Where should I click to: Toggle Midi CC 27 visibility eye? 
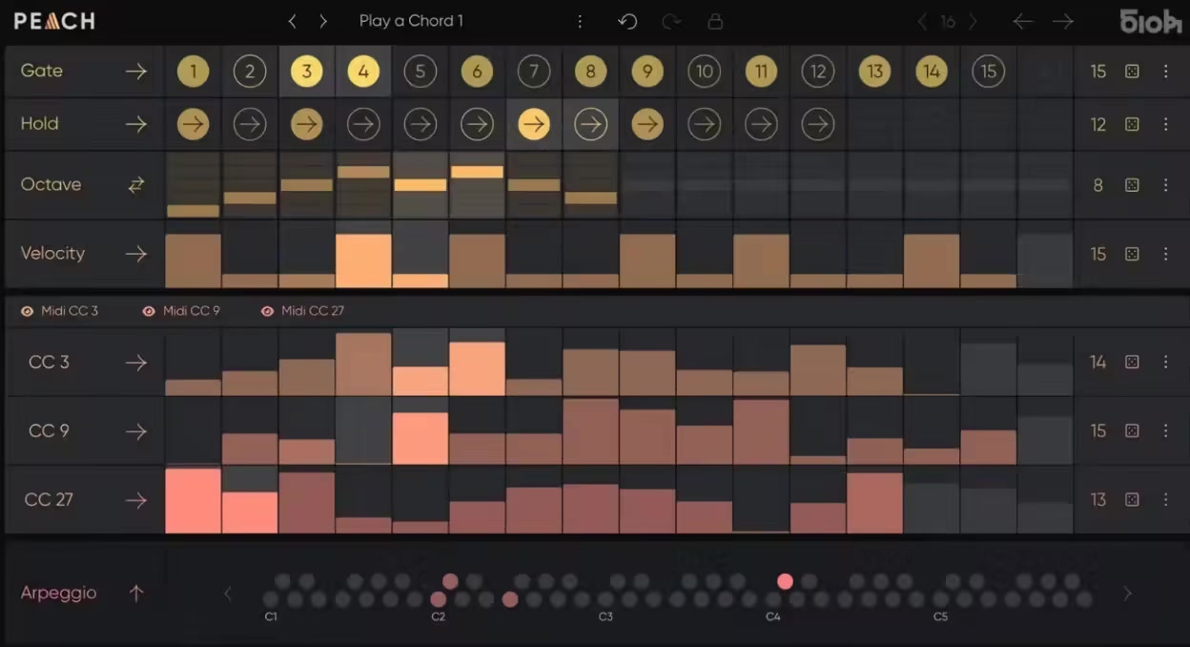click(x=267, y=311)
